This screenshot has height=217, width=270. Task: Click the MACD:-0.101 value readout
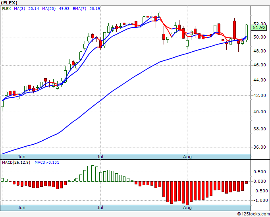click(x=47, y=163)
